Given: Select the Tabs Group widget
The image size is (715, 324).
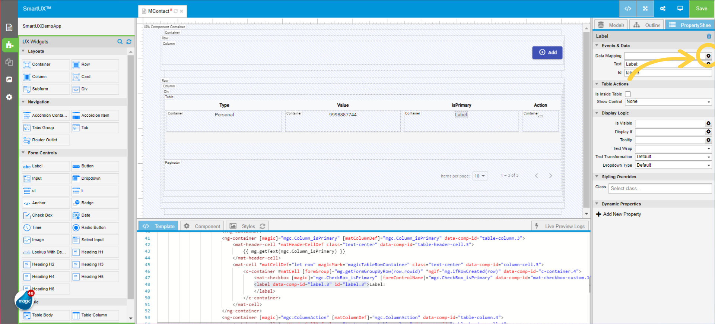Looking at the screenshot, I should tap(46, 128).
